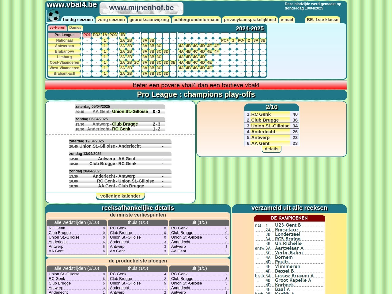Select champion Leeuw Brucom A

pos(294,275)
